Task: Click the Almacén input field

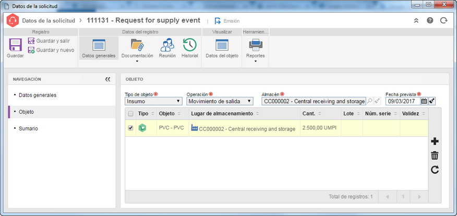Action: [x=314, y=101]
